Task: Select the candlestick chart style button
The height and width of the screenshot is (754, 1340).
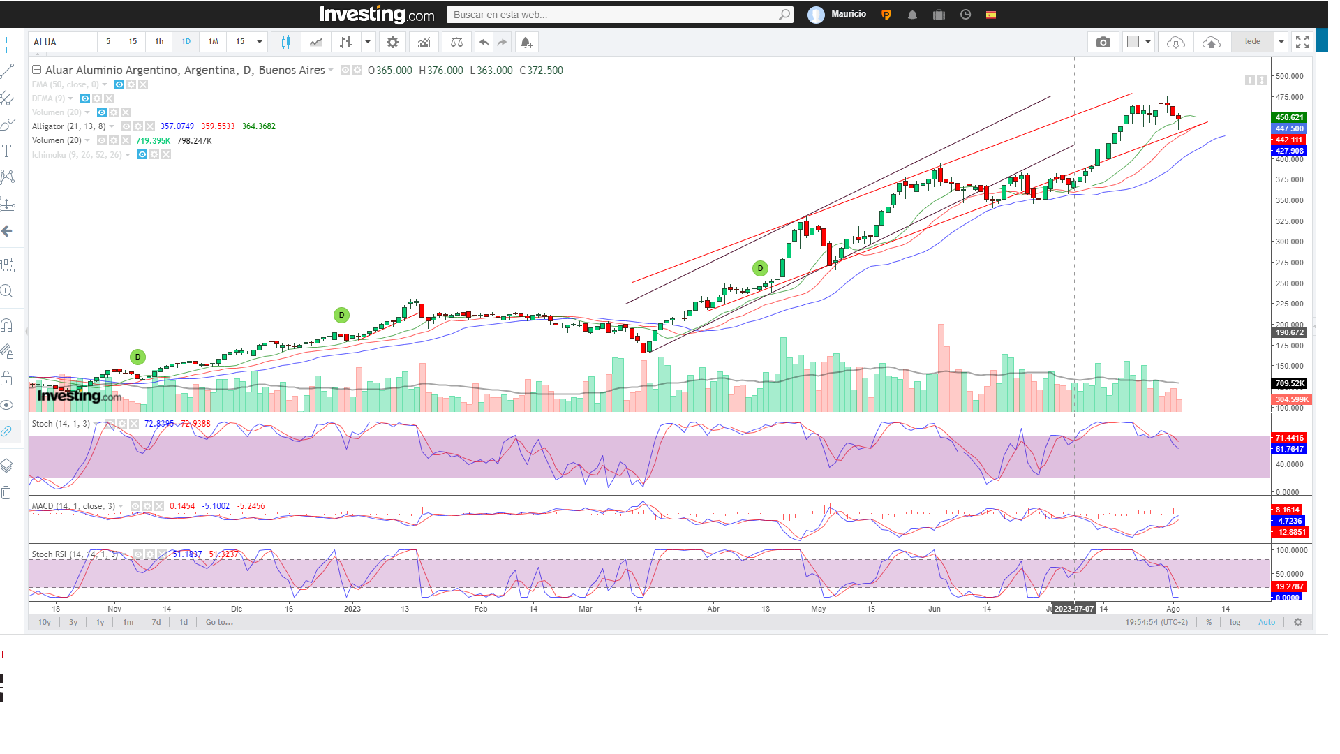Action: (285, 42)
